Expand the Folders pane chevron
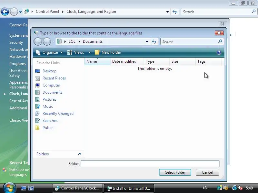Screen dimensions: 258x193 pyautogui.click(x=80, y=154)
